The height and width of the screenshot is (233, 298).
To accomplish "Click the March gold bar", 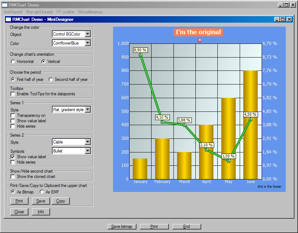I will [x=184, y=166].
